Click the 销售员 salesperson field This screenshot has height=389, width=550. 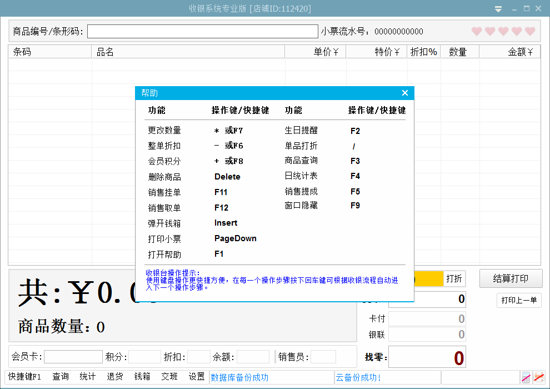click(x=323, y=357)
